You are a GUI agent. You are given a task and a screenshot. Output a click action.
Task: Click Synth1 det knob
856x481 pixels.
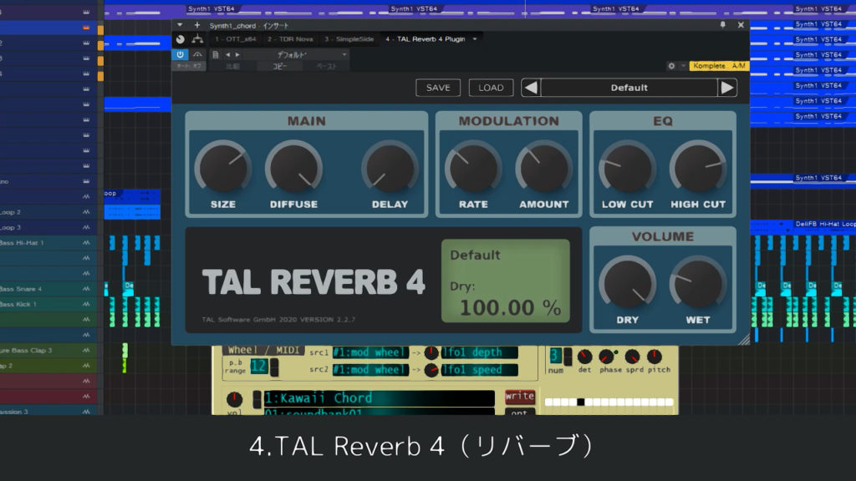coord(584,357)
